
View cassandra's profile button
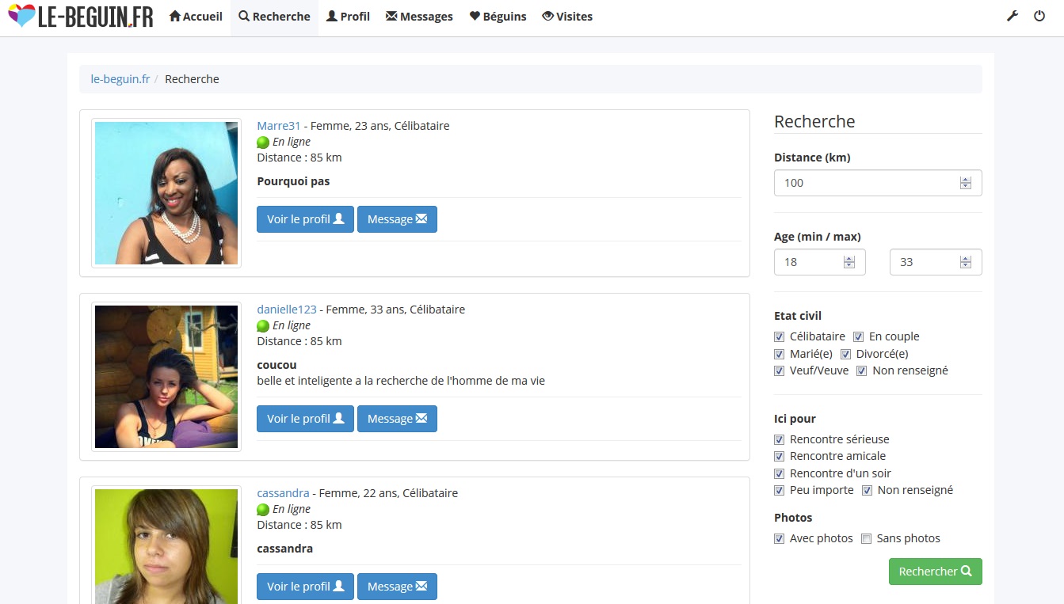pyautogui.click(x=305, y=587)
